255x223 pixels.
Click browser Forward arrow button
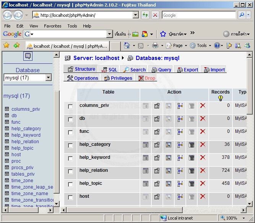tap(18, 15)
